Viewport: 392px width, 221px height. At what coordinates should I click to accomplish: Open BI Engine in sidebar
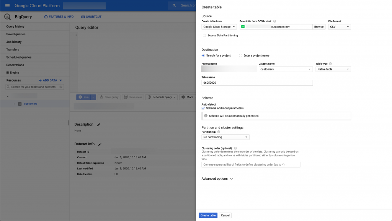[13, 73]
